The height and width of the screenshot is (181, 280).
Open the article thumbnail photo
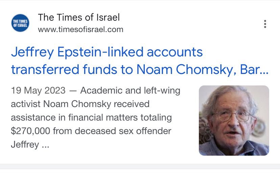[x=234, y=121]
